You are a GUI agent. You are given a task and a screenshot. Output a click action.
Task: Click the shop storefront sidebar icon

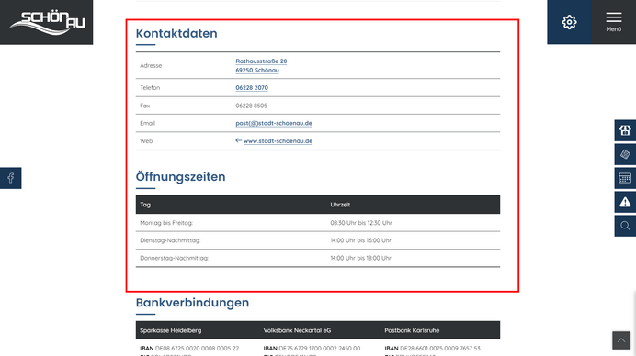click(625, 130)
